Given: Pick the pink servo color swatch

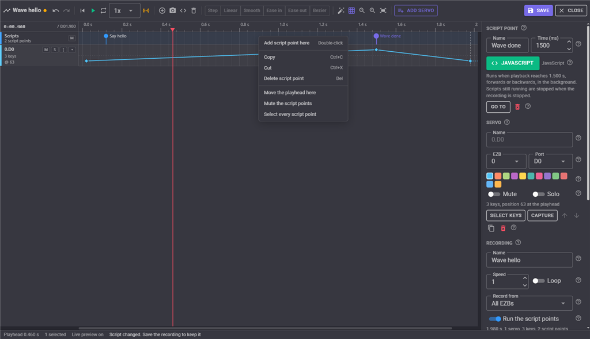Looking at the screenshot, I should [539, 176].
